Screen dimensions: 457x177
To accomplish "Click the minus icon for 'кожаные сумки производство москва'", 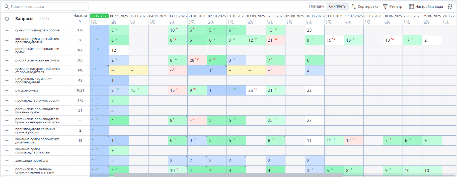I will (7, 151).
